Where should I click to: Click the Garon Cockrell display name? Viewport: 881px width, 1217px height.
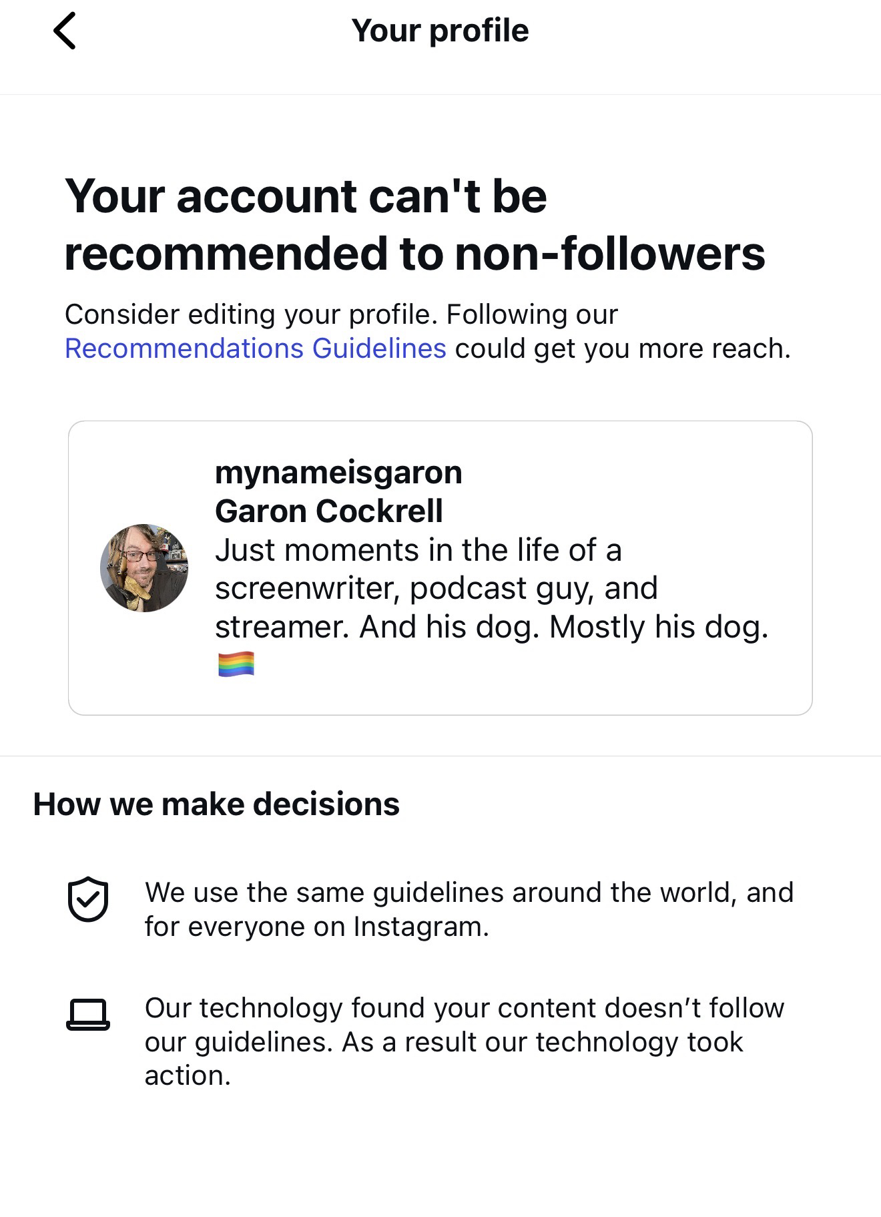328,511
